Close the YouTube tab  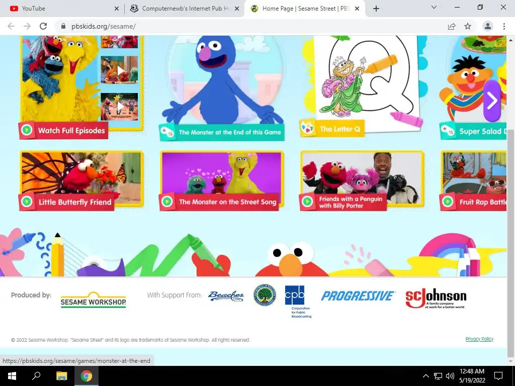click(x=117, y=9)
